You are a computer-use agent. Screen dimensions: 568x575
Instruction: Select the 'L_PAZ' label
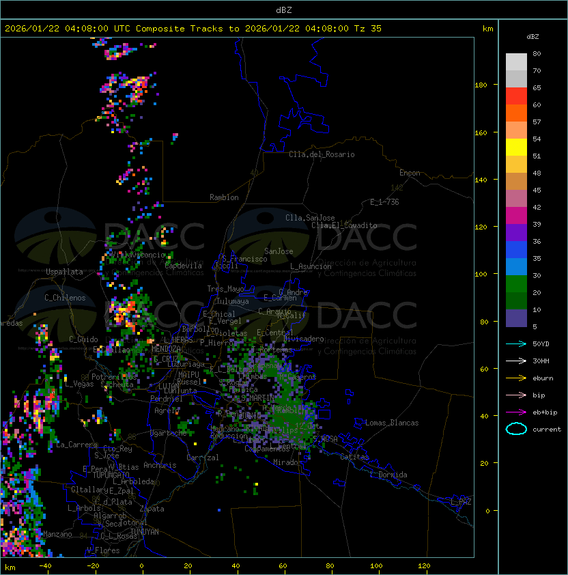[x=461, y=502]
